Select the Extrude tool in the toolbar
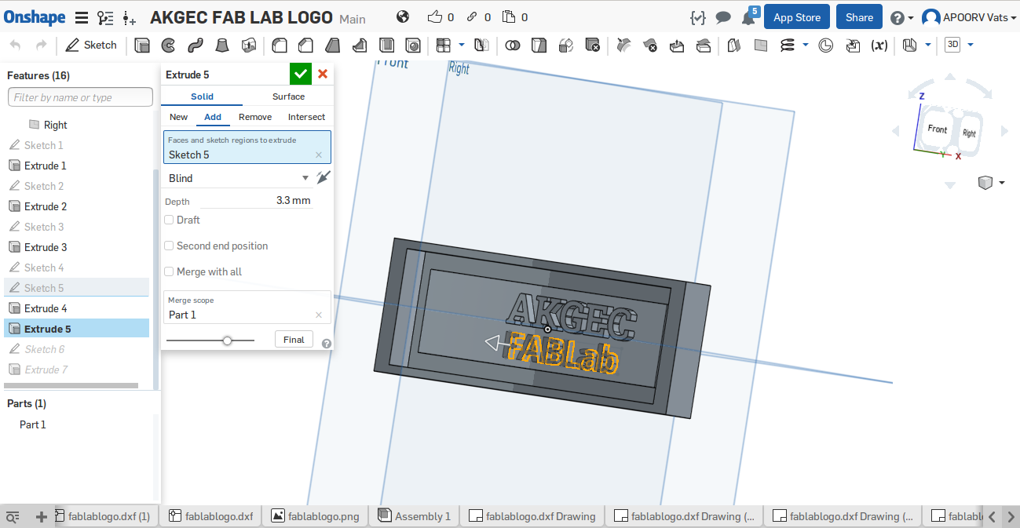The image size is (1020, 528). pos(142,46)
